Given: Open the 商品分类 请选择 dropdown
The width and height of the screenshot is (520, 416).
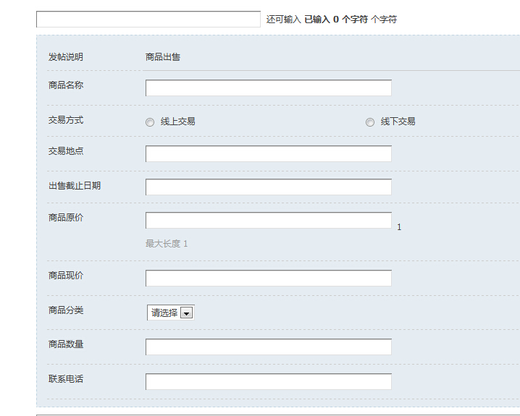Looking at the screenshot, I should tap(170, 313).
